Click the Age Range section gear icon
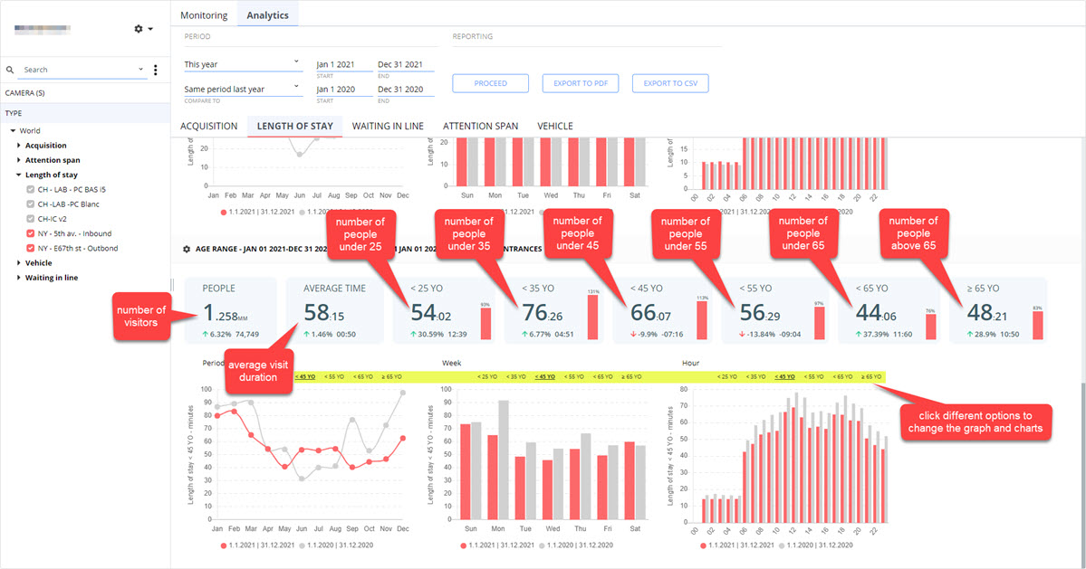Viewport: 1086px width, 569px height. [187, 249]
